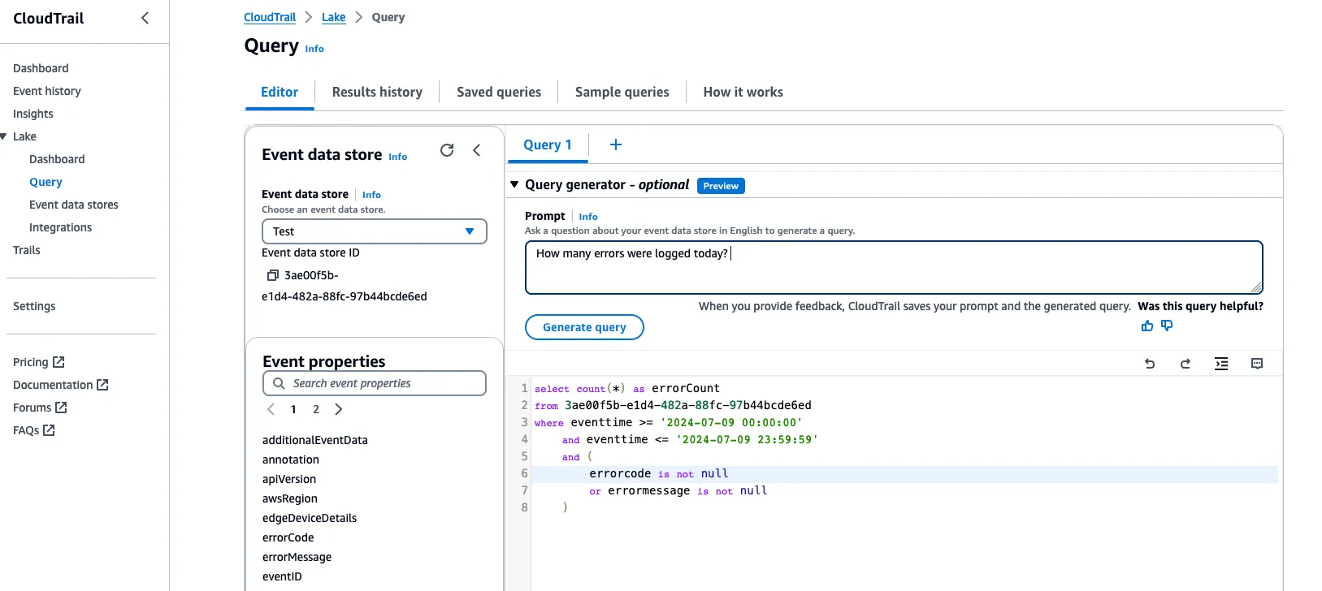Refresh the event data store list
The height and width of the screenshot is (591, 1322).
447,150
